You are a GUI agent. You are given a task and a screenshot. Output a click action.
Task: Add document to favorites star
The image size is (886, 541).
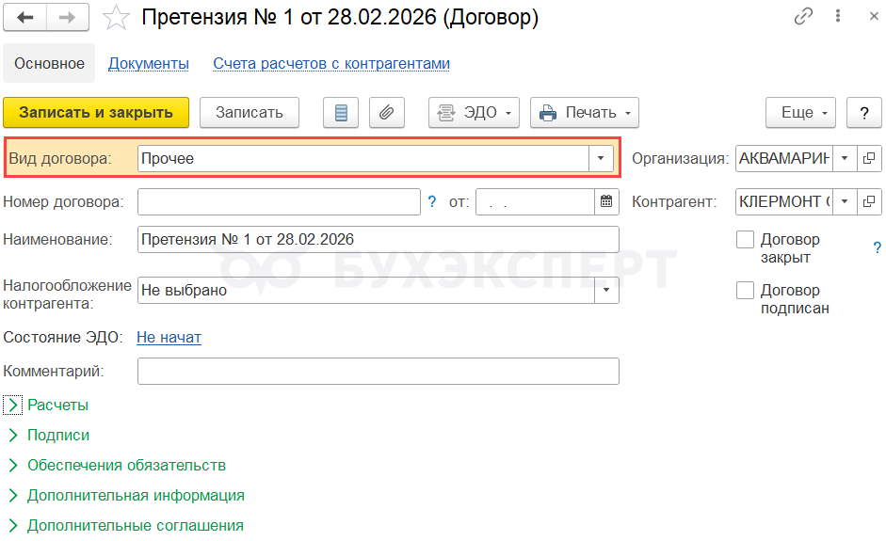tap(116, 17)
